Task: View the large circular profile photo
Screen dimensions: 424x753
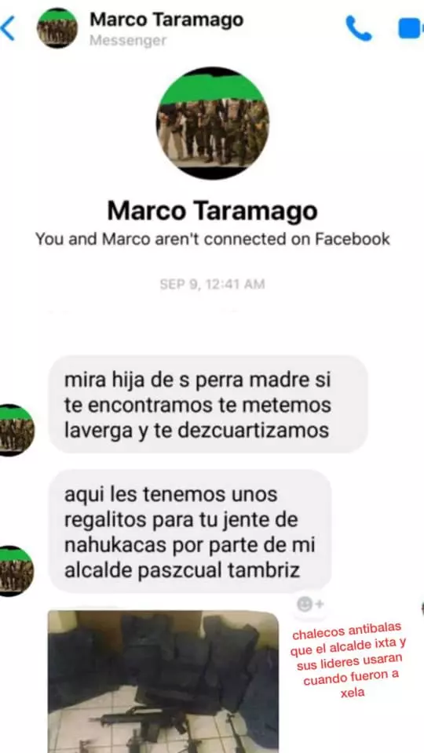Action: coord(213,123)
